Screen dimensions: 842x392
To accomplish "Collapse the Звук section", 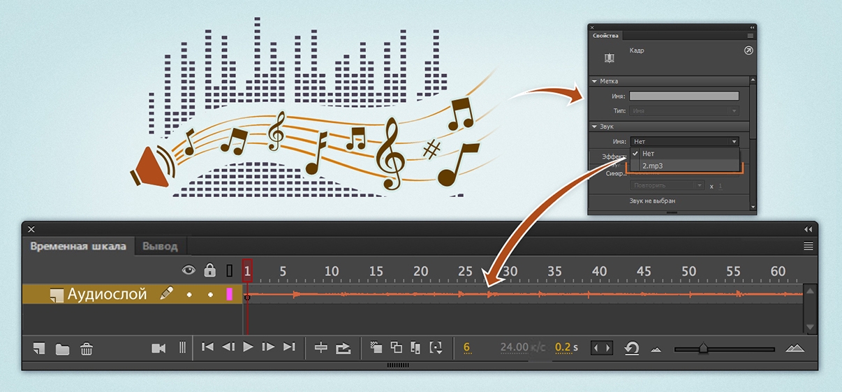I will 595,126.
